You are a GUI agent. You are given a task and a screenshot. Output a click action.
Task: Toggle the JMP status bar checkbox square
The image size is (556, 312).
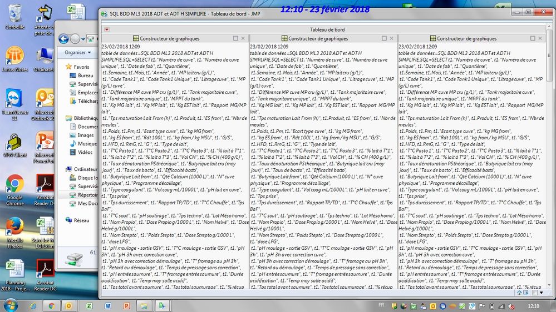[x=535, y=293]
